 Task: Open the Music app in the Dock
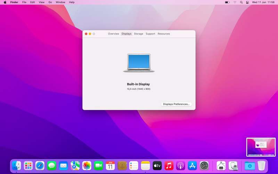pos(169,166)
